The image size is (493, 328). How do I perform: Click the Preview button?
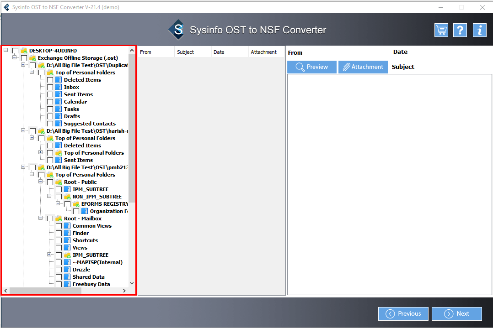pyautogui.click(x=312, y=67)
